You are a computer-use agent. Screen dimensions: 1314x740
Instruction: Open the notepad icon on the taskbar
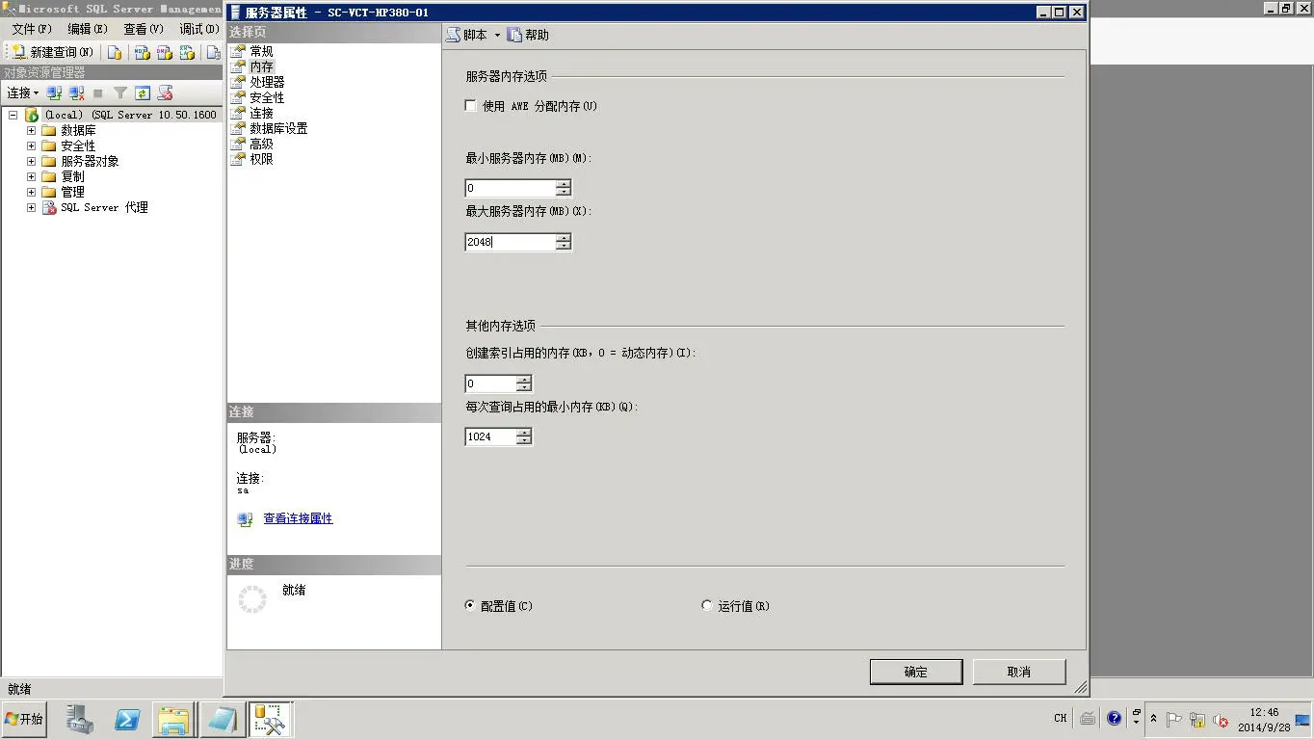[x=222, y=720]
